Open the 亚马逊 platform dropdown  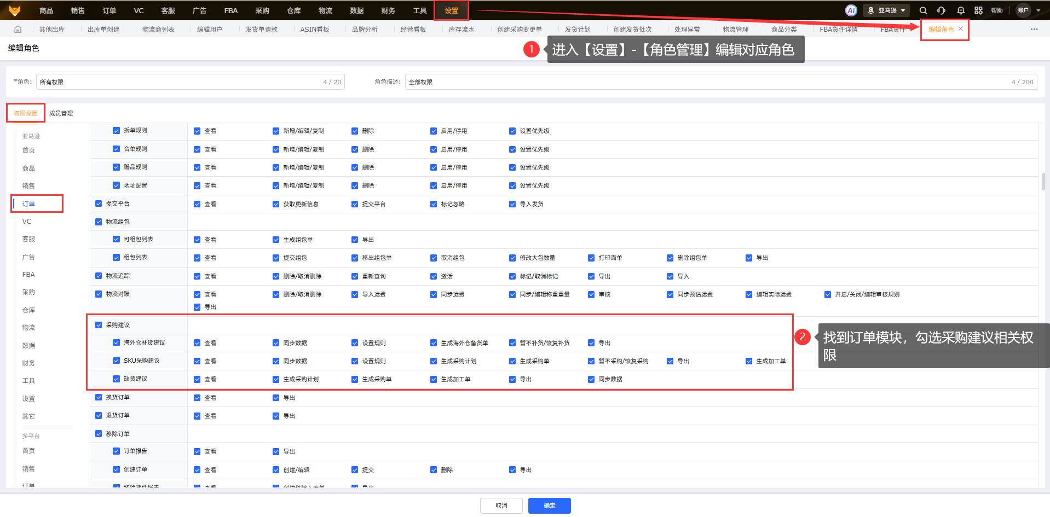[886, 10]
